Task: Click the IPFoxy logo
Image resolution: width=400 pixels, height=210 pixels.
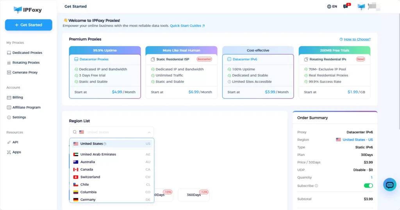Action: [x=28, y=10]
